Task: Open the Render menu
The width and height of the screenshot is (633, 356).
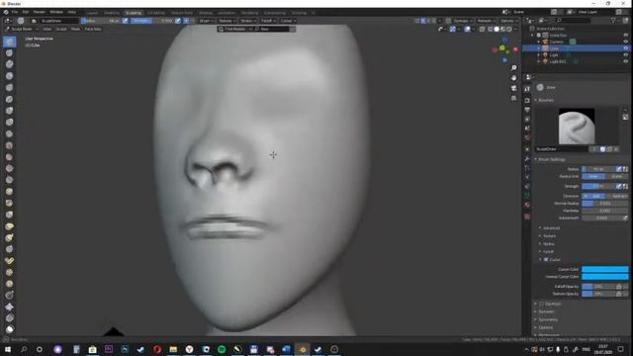Action: point(40,12)
